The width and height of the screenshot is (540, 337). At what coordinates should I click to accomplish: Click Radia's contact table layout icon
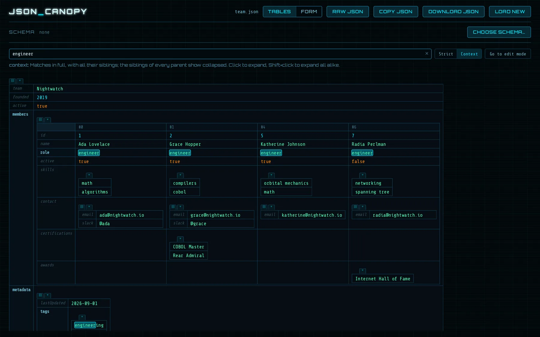click(x=355, y=207)
